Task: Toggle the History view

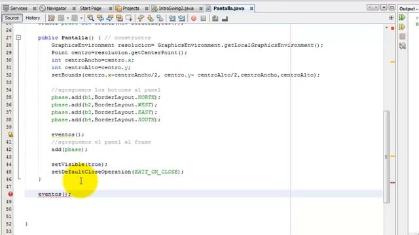Action: pos(33,18)
